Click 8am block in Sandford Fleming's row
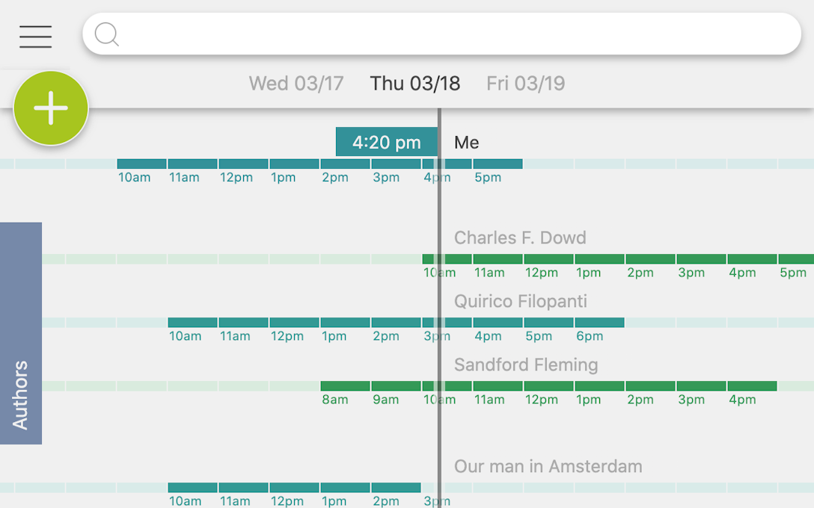814x508 pixels. point(345,386)
